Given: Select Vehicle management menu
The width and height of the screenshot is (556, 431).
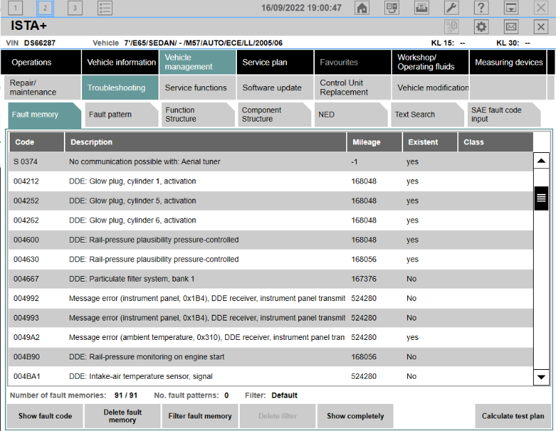Looking at the screenshot, I should (x=197, y=62).
